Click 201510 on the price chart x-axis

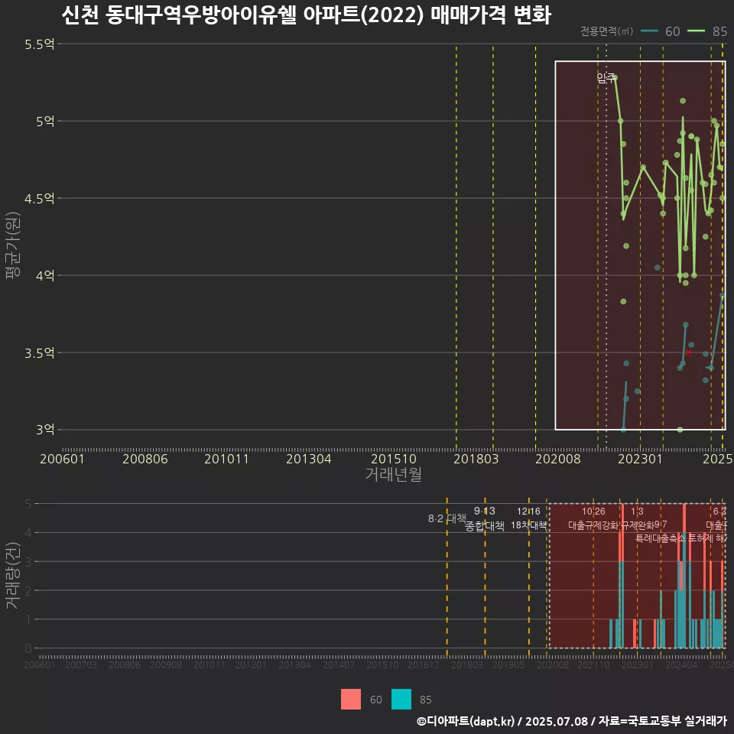[394, 459]
